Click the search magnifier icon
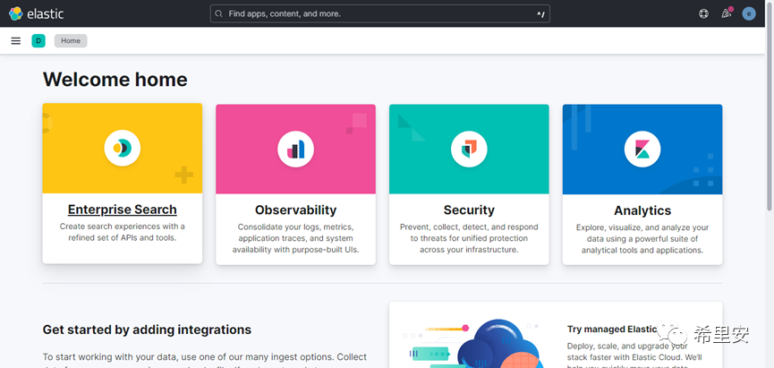The width and height of the screenshot is (774, 368). tap(219, 13)
